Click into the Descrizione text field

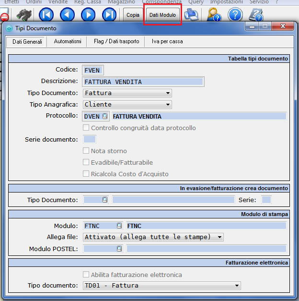coord(143,82)
